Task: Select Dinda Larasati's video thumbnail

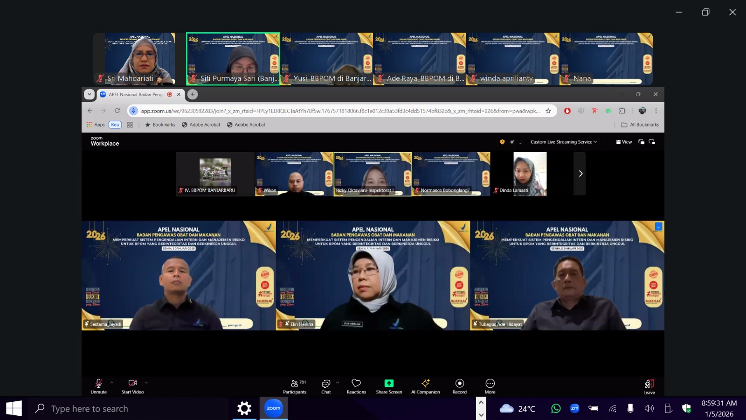Action: [530, 174]
